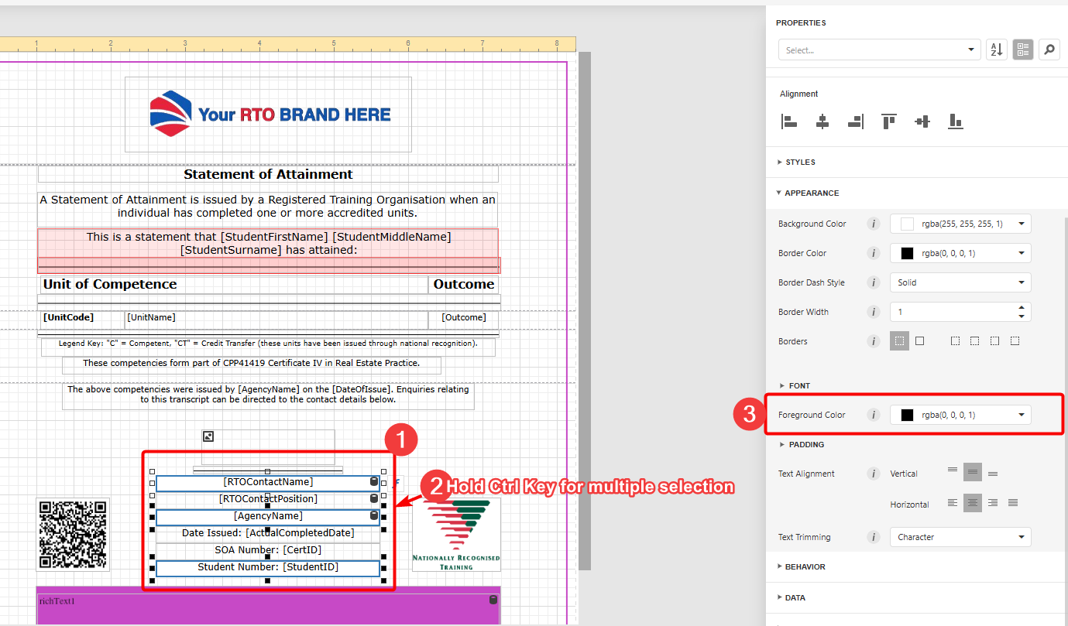The width and height of the screenshot is (1068, 626).
Task: Align selected controls to bottom edges
Action: tap(956, 121)
